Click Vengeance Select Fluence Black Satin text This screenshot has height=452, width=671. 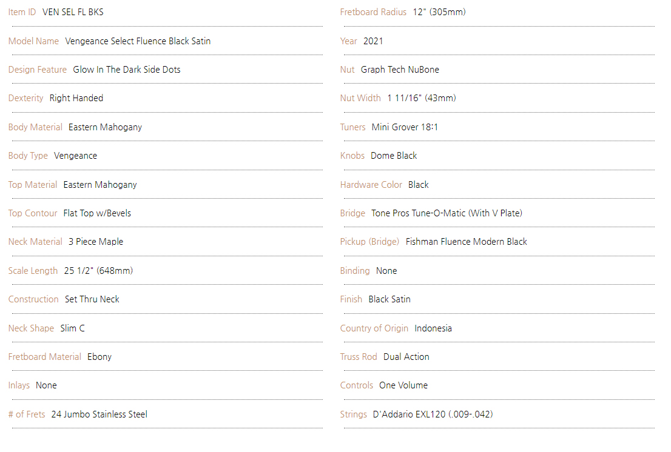click(x=138, y=41)
